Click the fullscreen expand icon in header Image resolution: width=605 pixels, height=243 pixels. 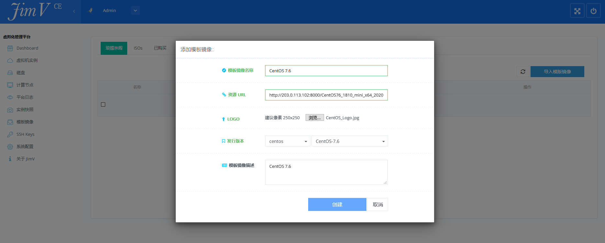click(x=577, y=11)
